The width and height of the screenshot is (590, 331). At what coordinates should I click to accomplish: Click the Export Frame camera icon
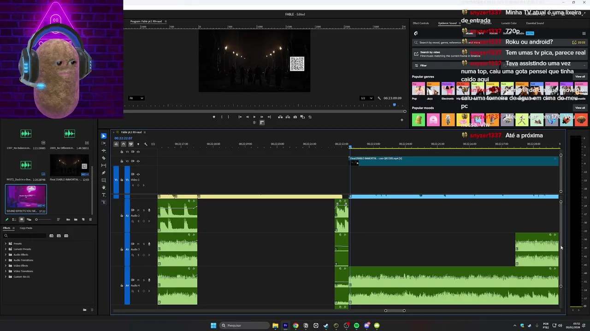(x=295, y=117)
